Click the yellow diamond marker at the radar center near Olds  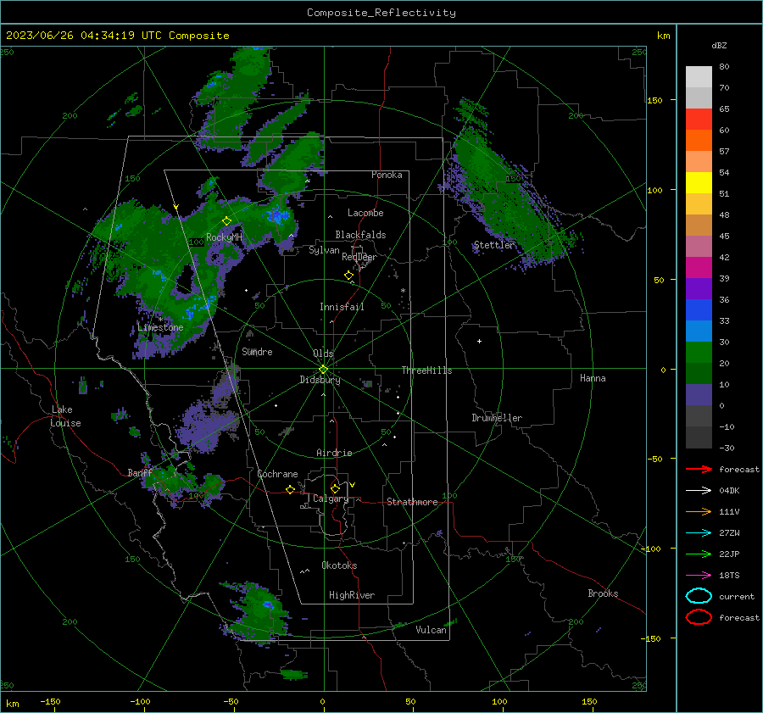[323, 370]
